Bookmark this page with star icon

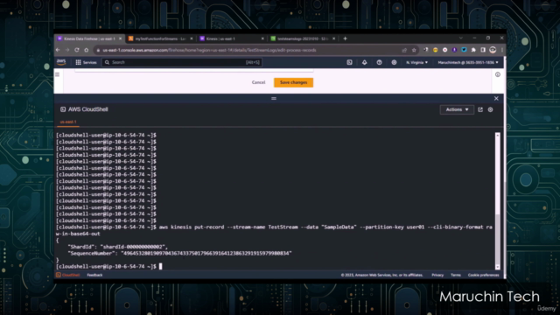(x=414, y=50)
